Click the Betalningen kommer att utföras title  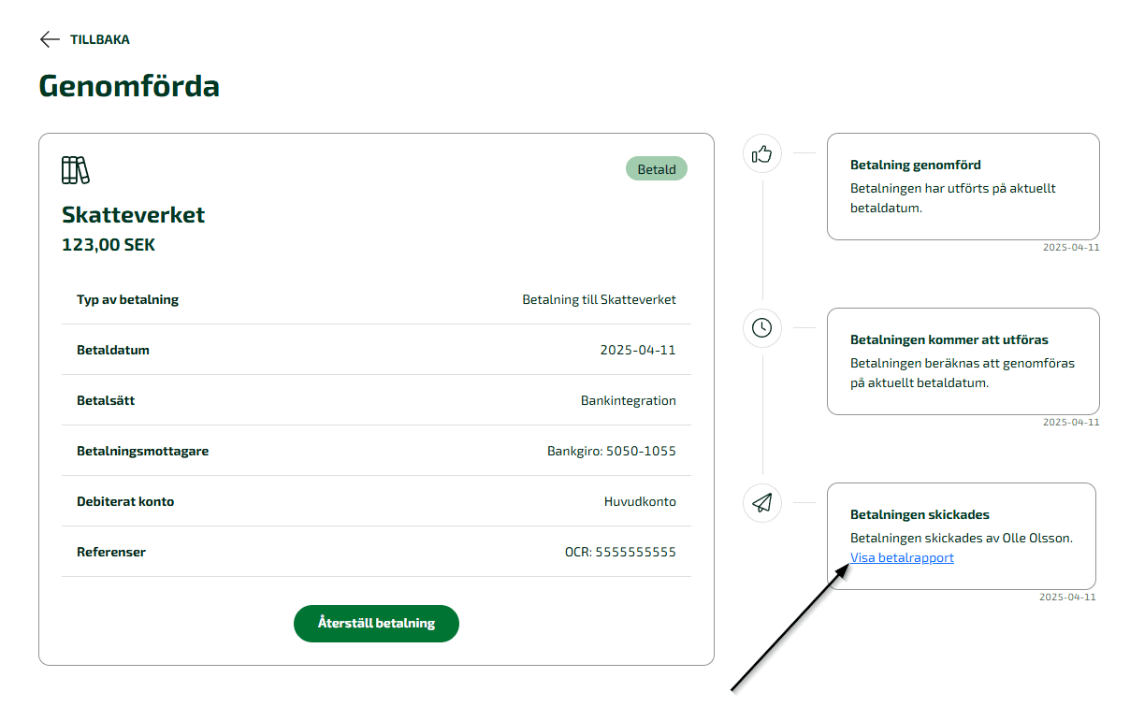tap(949, 340)
